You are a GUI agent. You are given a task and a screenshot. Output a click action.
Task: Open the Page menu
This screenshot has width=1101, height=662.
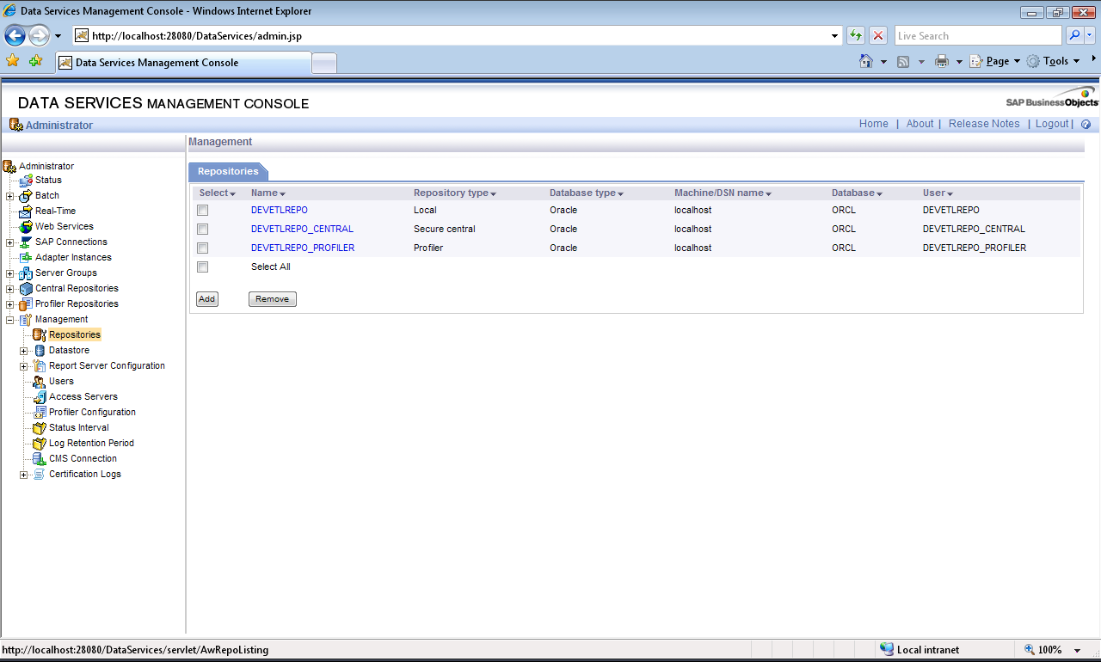tap(995, 61)
